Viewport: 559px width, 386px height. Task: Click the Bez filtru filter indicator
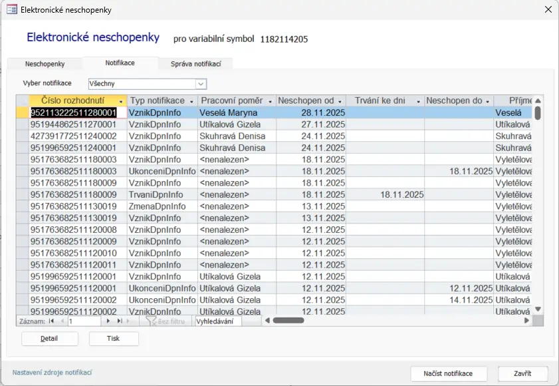[168, 321]
